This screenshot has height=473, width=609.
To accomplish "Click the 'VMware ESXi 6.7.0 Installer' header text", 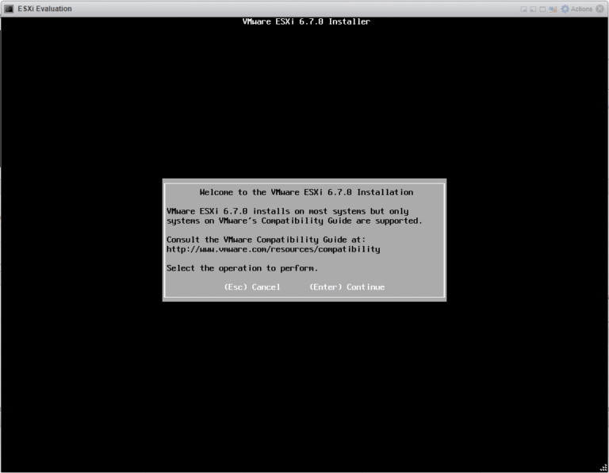I will (x=306, y=21).
